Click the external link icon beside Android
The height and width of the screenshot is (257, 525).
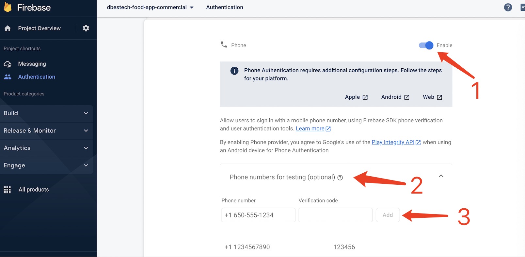pos(407,97)
